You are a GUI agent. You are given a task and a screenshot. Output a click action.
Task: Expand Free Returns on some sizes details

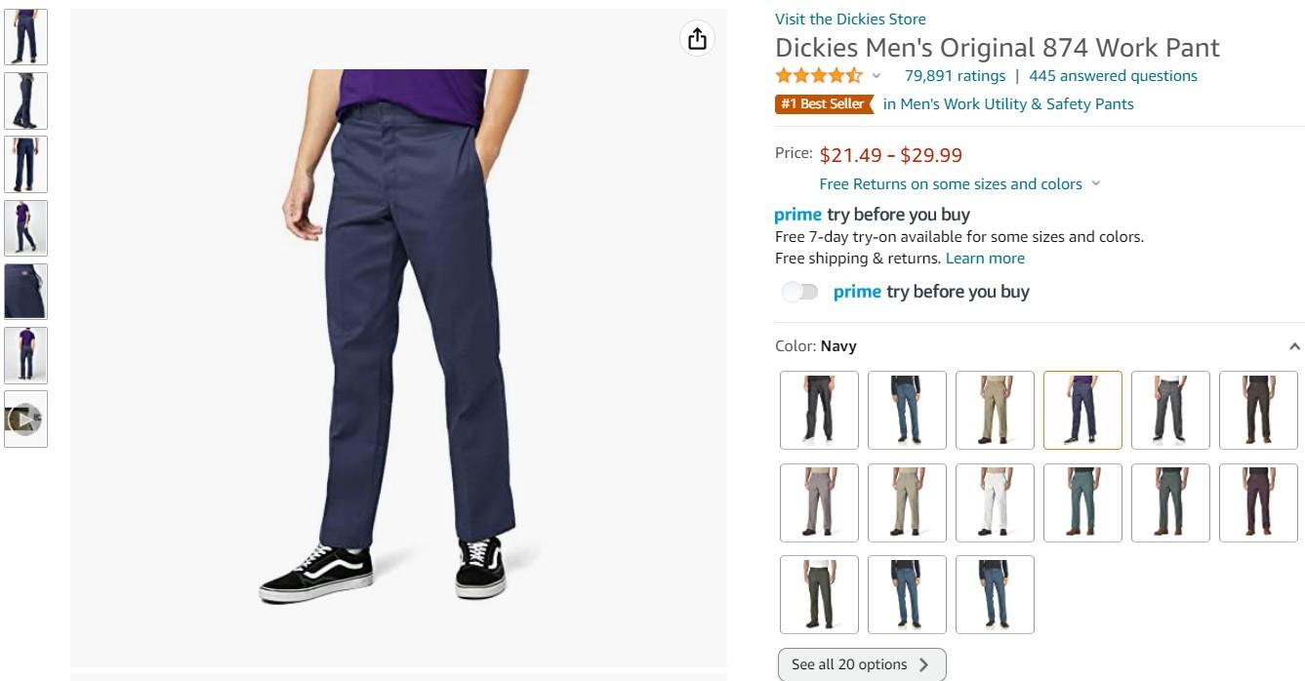pyautogui.click(x=1095, y=183)
